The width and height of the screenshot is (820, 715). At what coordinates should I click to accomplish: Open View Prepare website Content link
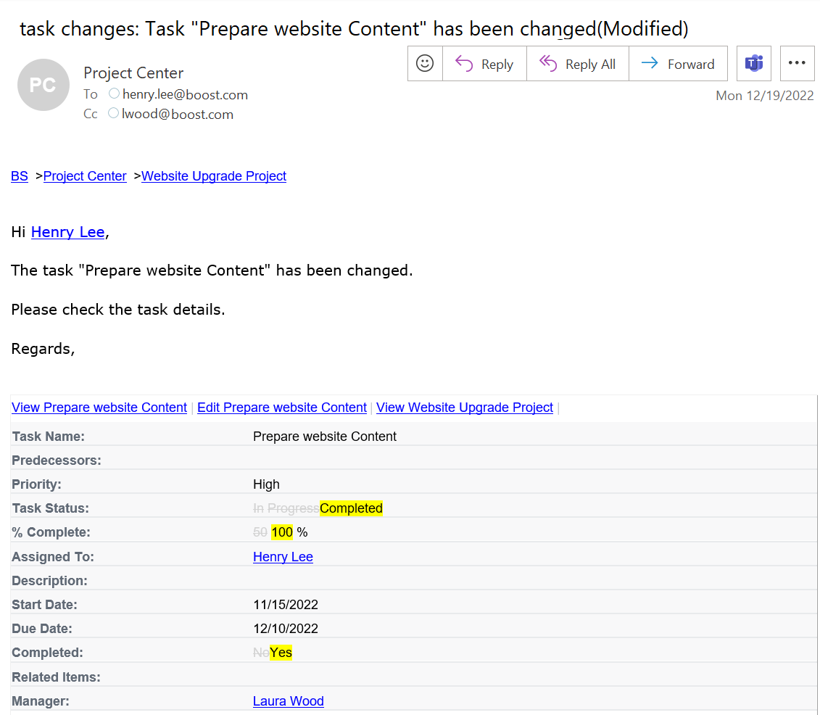point(99,408)
